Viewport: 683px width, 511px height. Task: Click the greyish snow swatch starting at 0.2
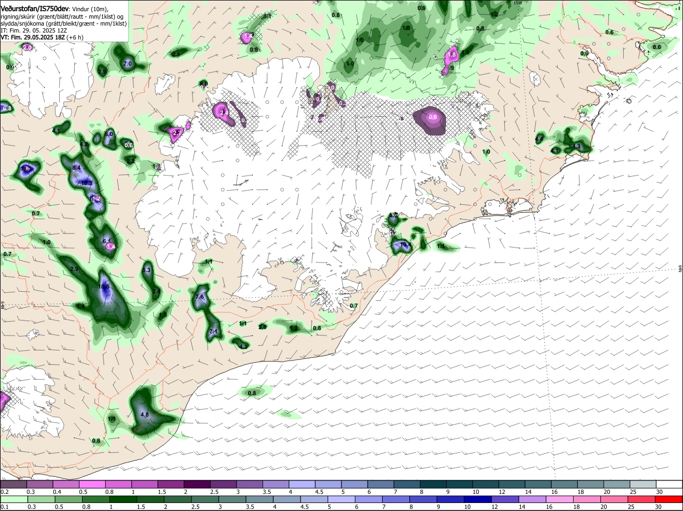pyautogui.click(x=14, y=484)
